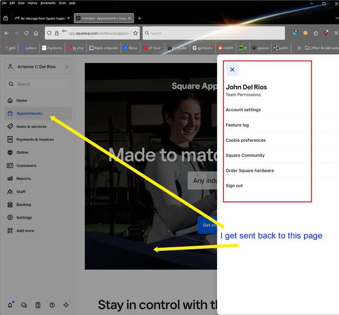Open the help question mark icon
Screen dimensions: 339x315
[52, 305]
